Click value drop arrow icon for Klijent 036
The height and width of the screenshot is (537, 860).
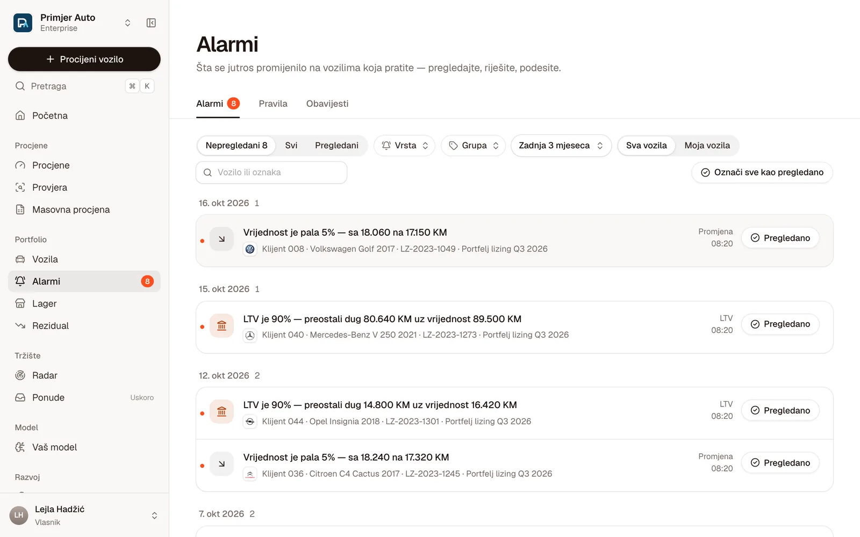tap(221, 464)
